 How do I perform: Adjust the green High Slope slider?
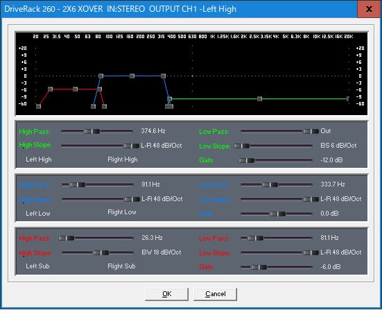click(x=131, y=146)
